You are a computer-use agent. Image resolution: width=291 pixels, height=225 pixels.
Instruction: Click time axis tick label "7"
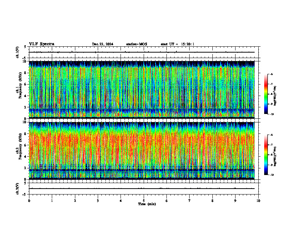pyautogui.click(x=190, y=201)
